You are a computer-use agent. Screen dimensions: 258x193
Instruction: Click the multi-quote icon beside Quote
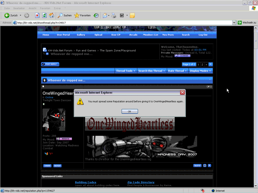point(205,165)
